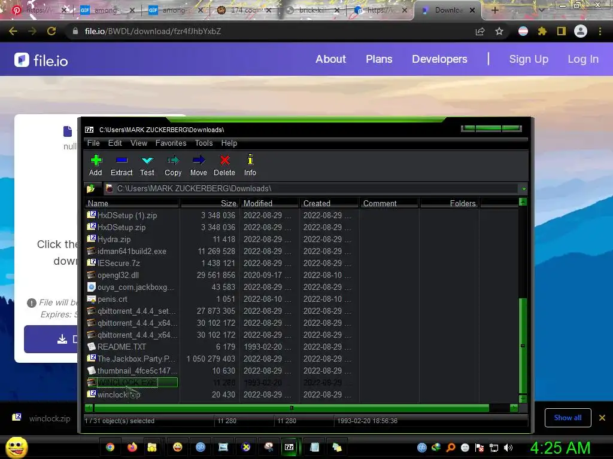Click the 7-Zip horizontal scrollbar thumb

(292, 408)
